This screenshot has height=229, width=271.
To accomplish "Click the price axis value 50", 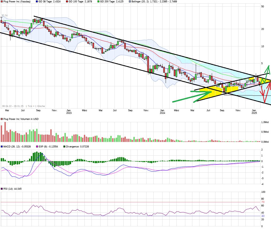I will tap(263, 6).
